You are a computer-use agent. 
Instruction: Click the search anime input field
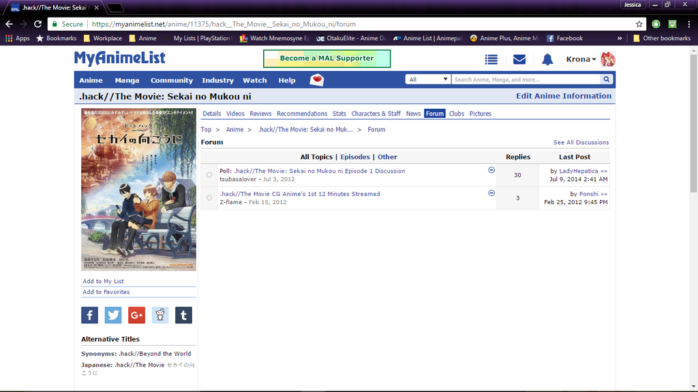[526, 80]
